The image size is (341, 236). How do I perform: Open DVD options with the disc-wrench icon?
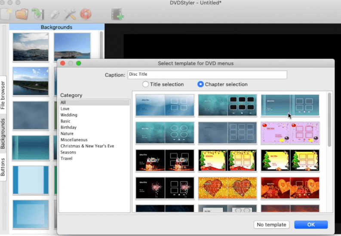[x=55, y=14]
